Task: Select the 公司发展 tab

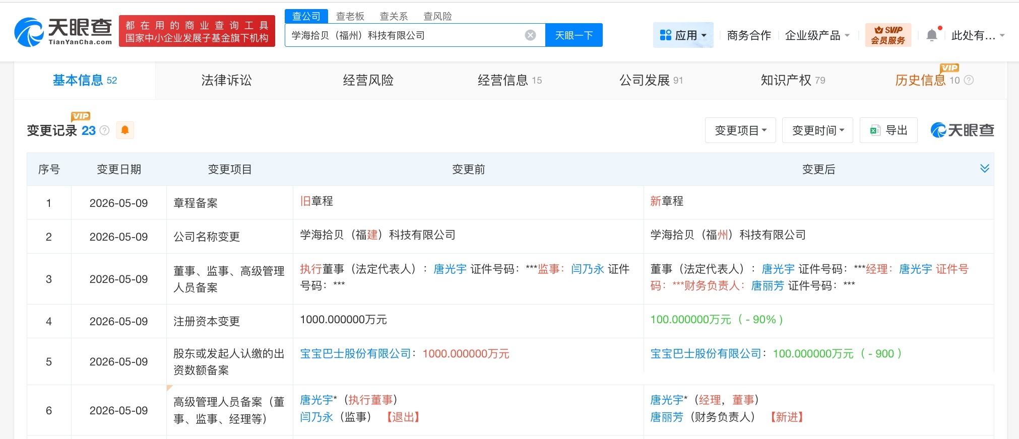Action: pos(651,80)
